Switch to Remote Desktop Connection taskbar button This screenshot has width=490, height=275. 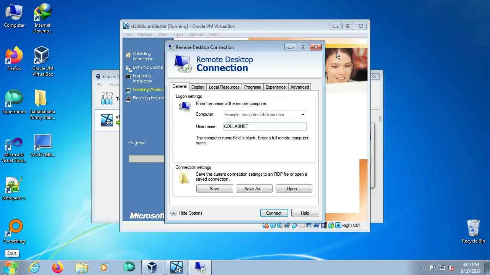pyautogui.click(x=200, y=267)
